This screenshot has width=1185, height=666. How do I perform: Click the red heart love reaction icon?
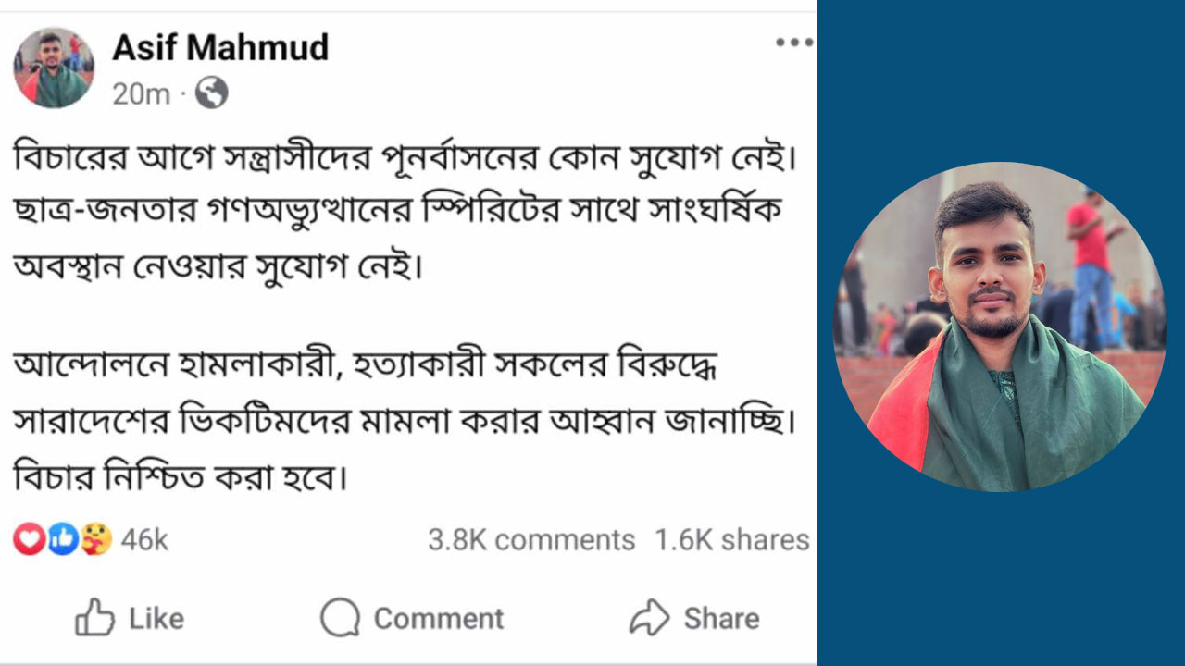pos(29,539)
